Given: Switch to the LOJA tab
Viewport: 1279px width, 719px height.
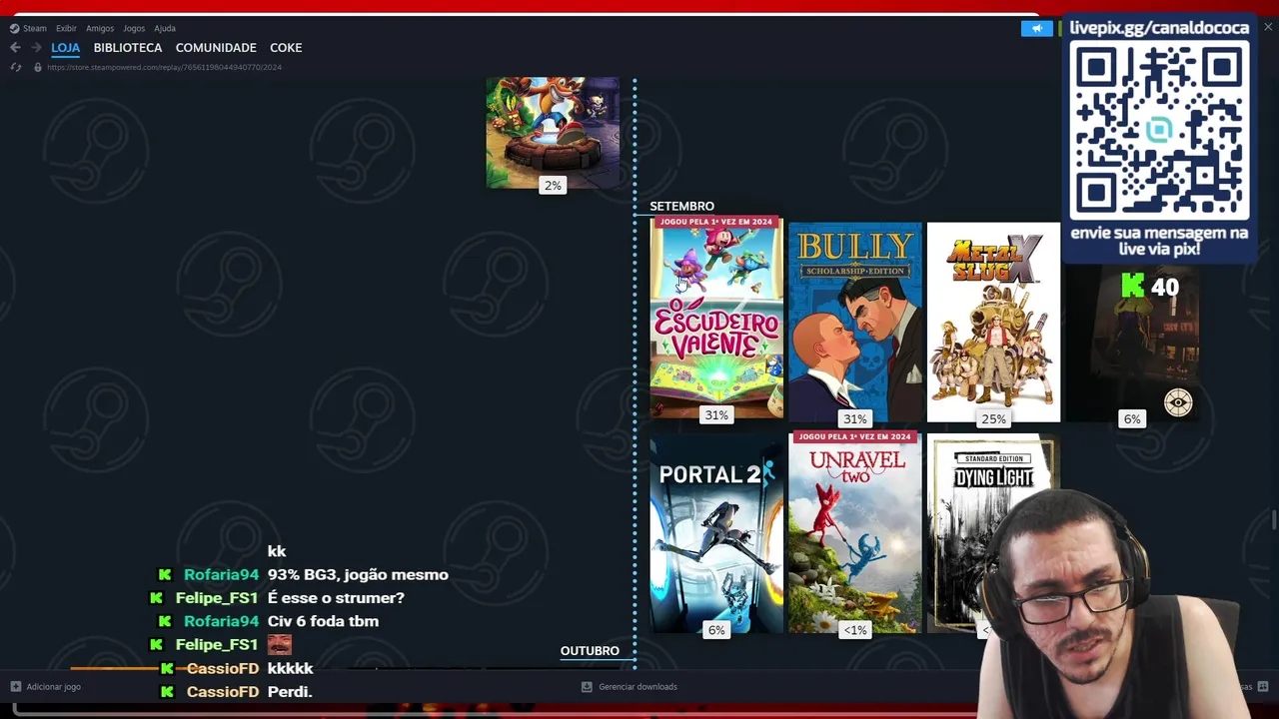Looking at the screenshot, I should (65, 47).
